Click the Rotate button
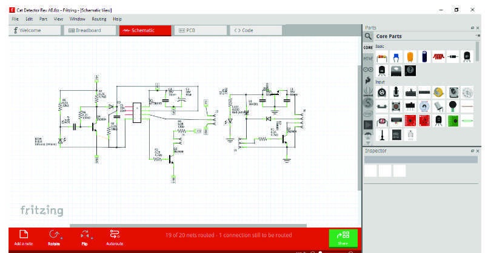Viewport: 485px width, 253px height. [x=54, y=238]
